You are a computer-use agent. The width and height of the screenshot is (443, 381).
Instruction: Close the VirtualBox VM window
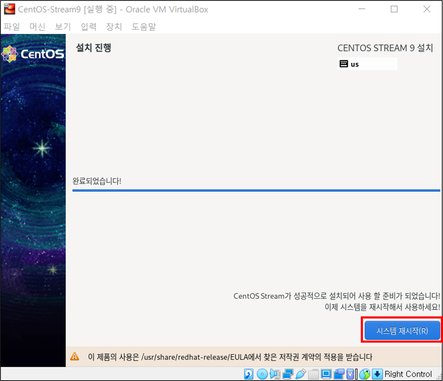pyautogui.click(x=427, y=9)
